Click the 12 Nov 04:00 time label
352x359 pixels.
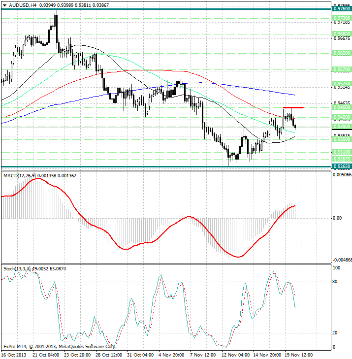point(235,355)
